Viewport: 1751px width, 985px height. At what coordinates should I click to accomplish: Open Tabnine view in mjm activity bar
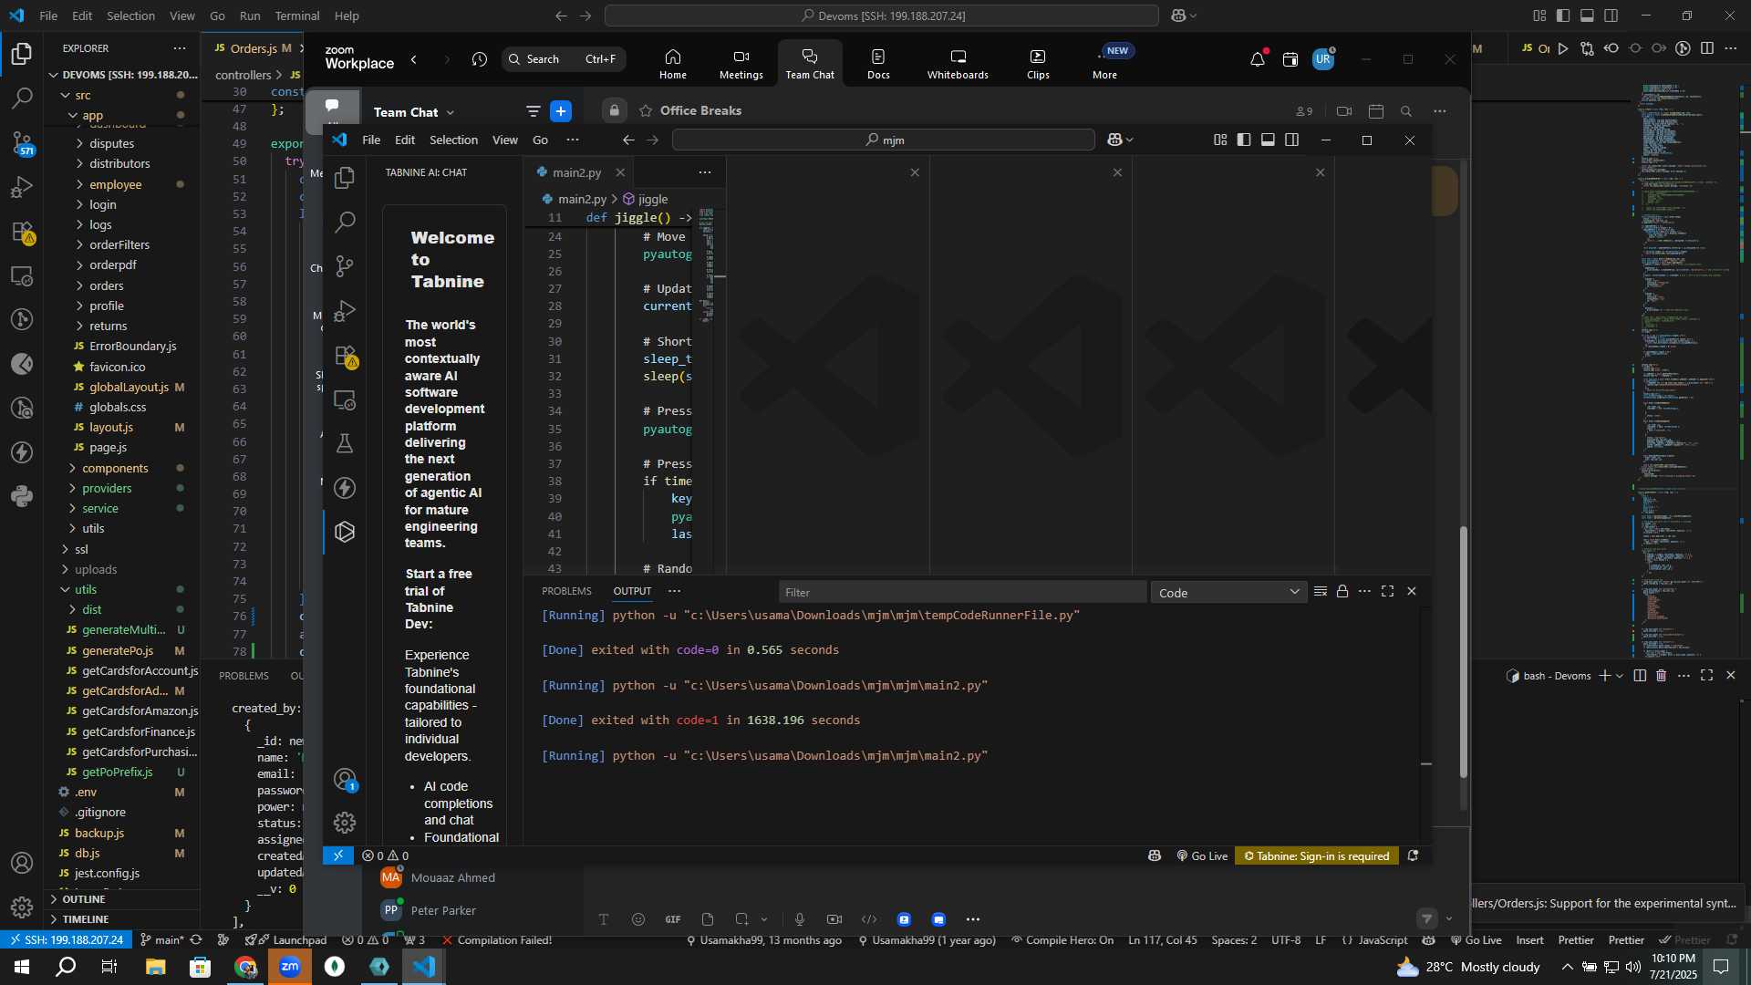pyautogui.click(x=345, y=532)
